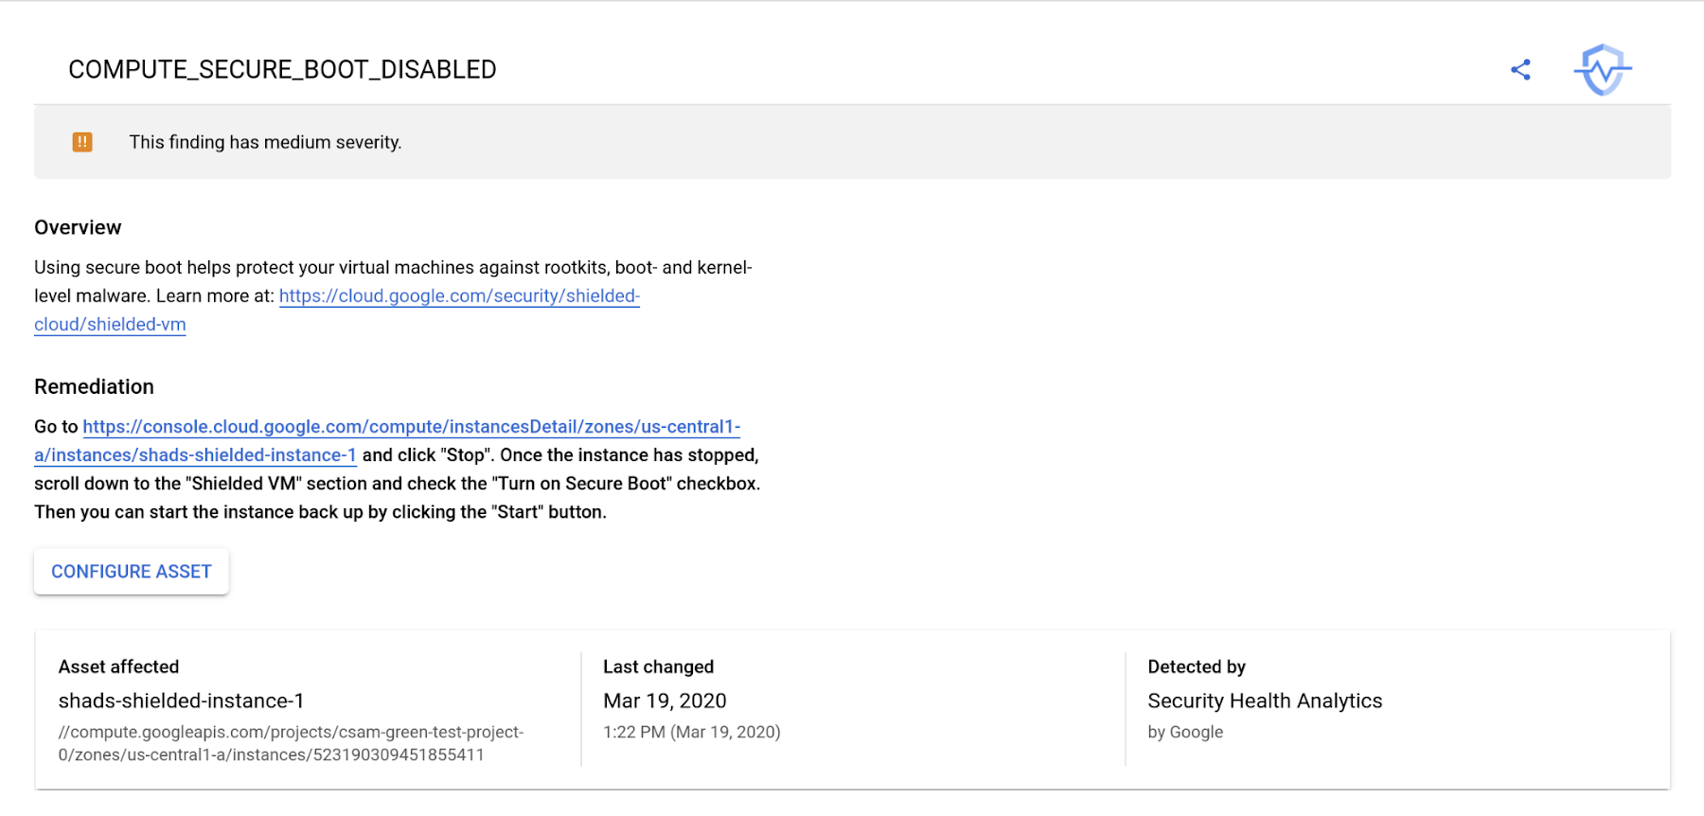Click the CONFIGURE ASSET button
Viewport: 1704px width, 816px height.
(x=131, y=571)
